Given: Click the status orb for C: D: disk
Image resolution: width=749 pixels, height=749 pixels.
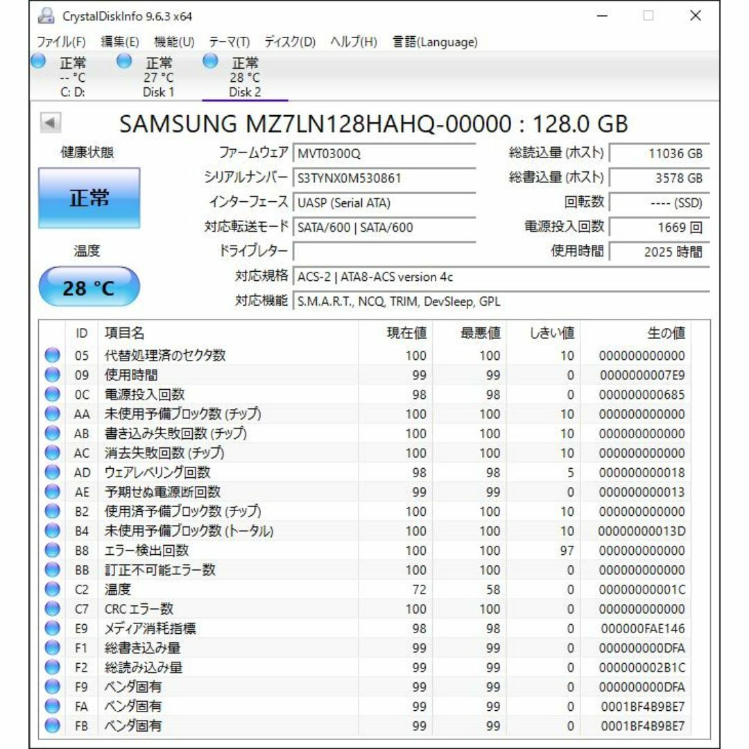Looking at the screenshot, I should (38, 61).
